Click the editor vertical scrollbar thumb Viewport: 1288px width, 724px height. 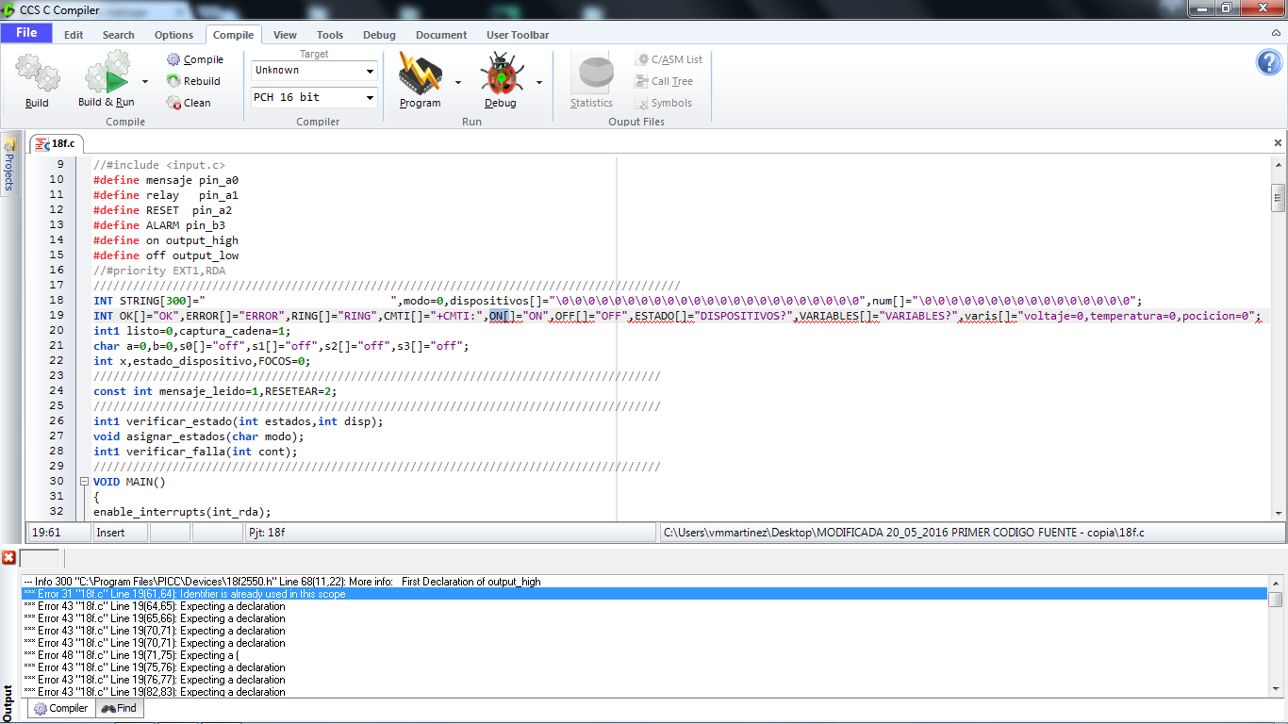[1279, 197]
